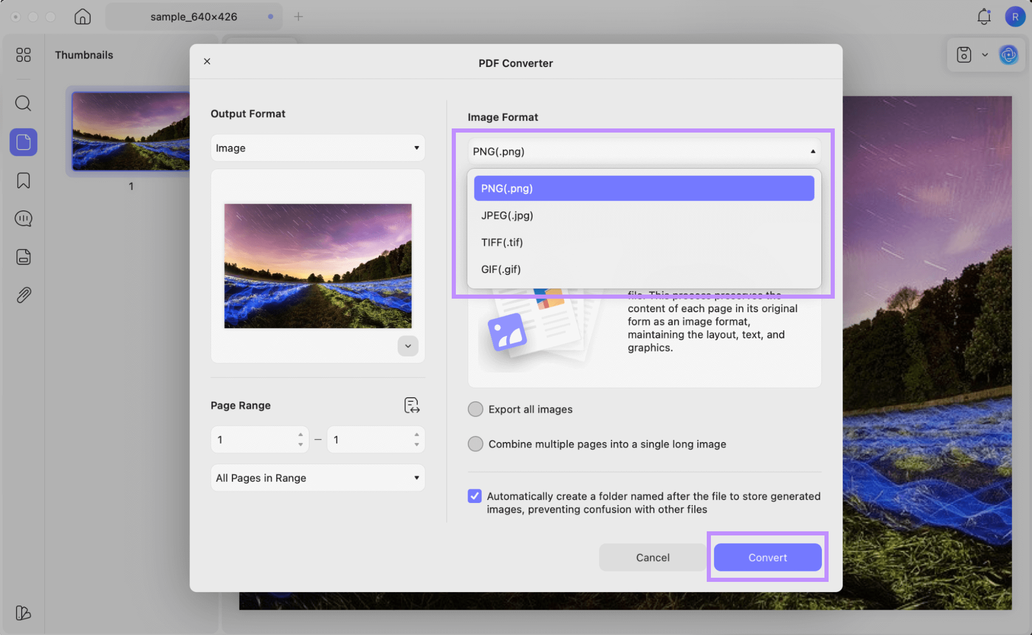
Task: Click the Output Format label
Action: [x=248, y=113]
